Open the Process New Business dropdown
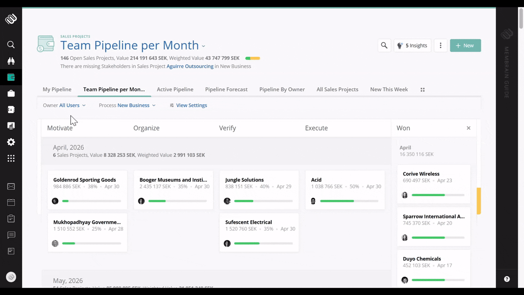The height and width of the screenshot is (295, 524). point(127,105)
